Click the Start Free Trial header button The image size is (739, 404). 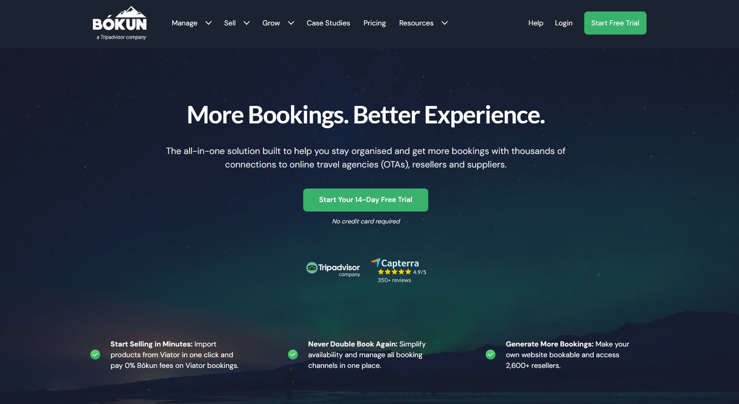615,23
